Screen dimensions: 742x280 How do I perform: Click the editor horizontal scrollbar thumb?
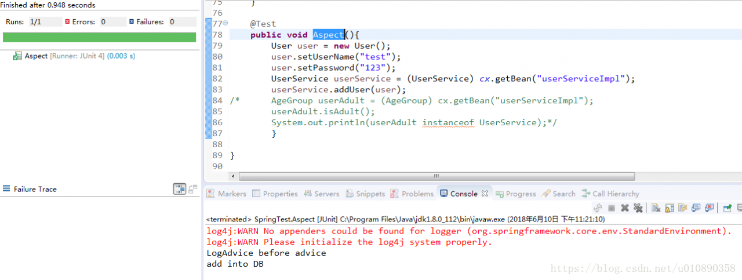tap(437, 176)
